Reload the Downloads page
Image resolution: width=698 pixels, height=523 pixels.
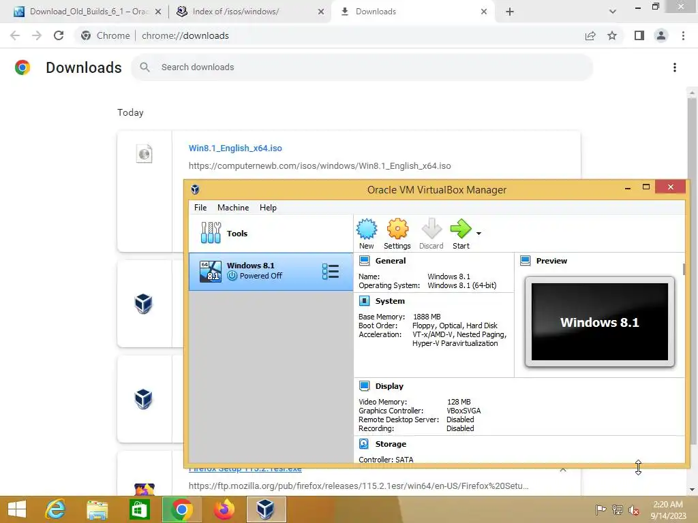pyautogui.click(x=59, y=35)
